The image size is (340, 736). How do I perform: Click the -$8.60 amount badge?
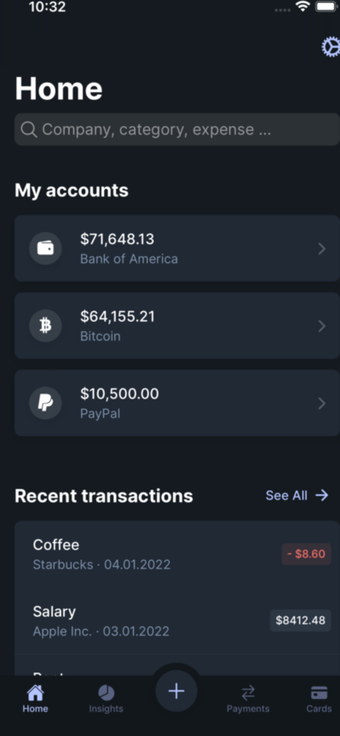[306, 554]
